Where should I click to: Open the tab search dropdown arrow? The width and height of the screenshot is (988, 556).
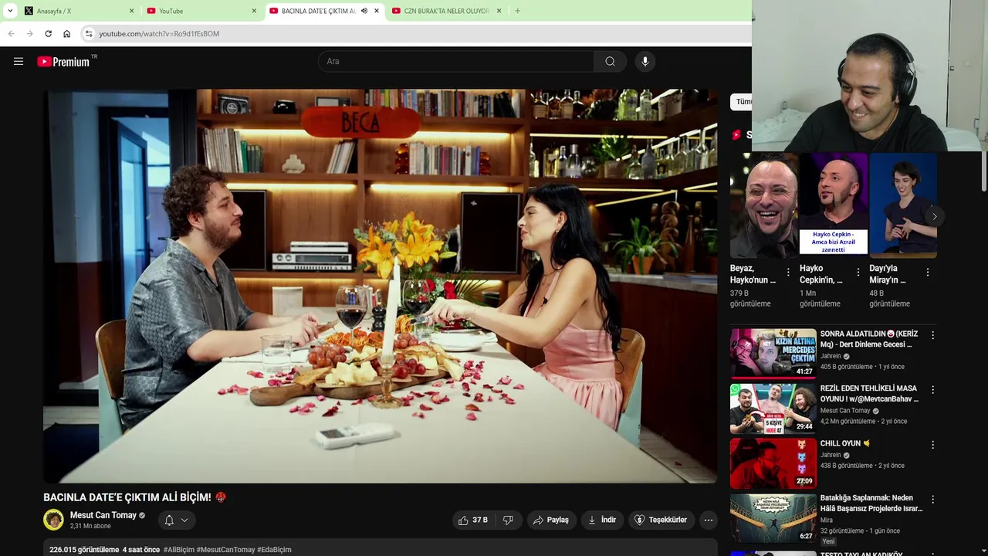click(10, 11)
